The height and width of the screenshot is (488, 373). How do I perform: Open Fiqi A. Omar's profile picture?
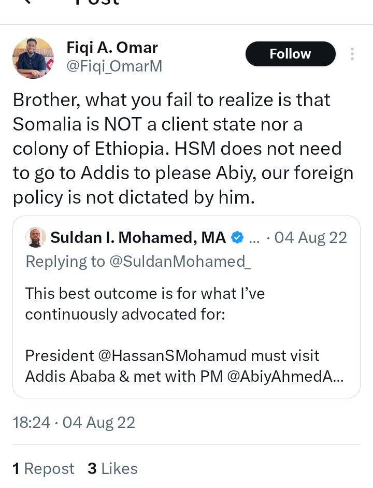coord(33,58)
